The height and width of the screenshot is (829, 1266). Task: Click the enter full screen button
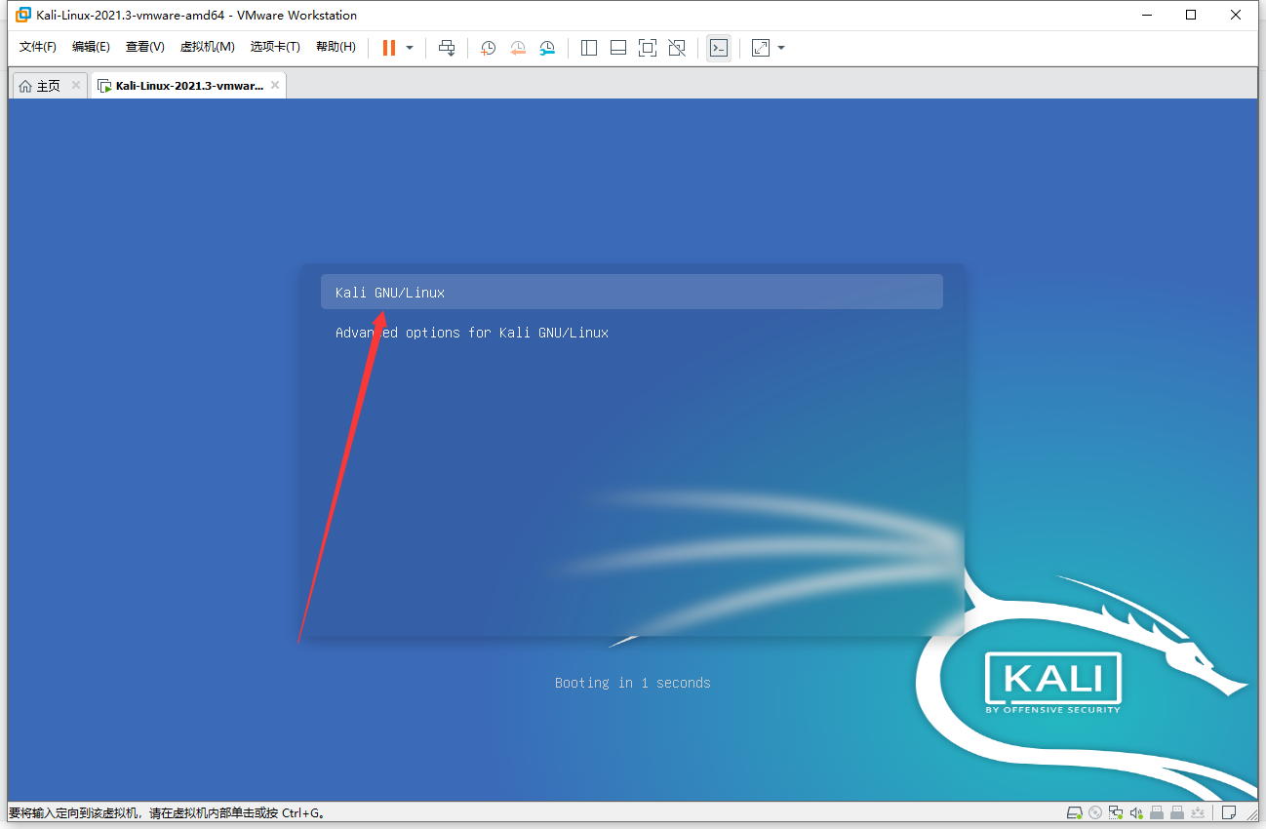pos(648,47)
